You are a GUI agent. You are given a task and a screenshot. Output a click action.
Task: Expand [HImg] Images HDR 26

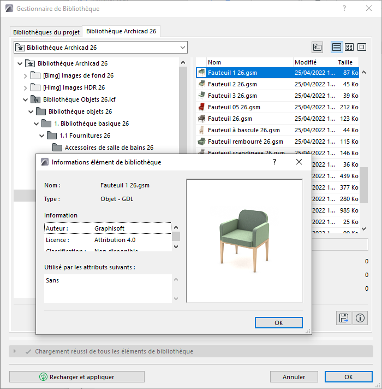(25, 87)
